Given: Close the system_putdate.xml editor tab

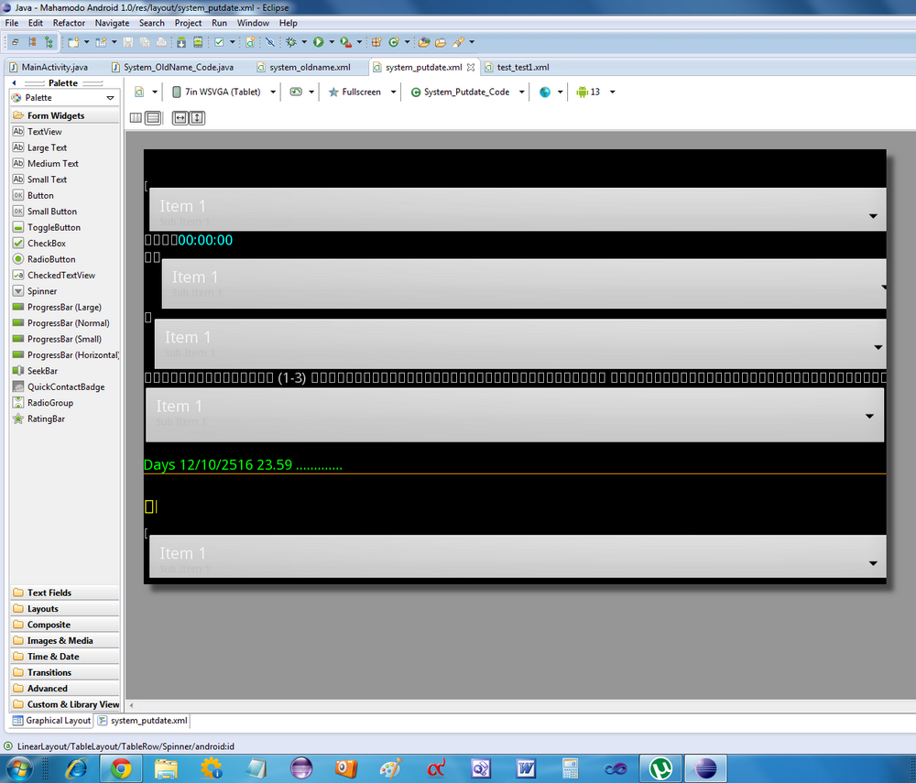Looking at the screenshot, I should (x=471, y=67).
